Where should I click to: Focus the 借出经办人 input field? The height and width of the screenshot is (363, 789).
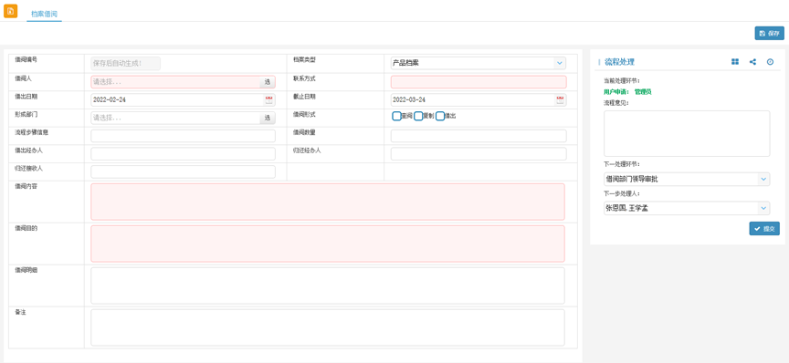pos(184,154)
